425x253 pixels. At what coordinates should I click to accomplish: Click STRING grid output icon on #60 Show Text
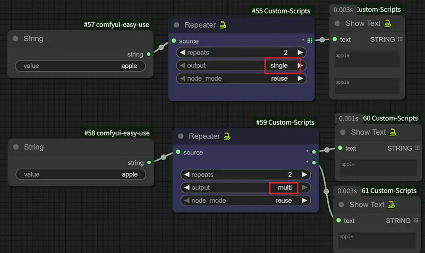tap(418, 148)
